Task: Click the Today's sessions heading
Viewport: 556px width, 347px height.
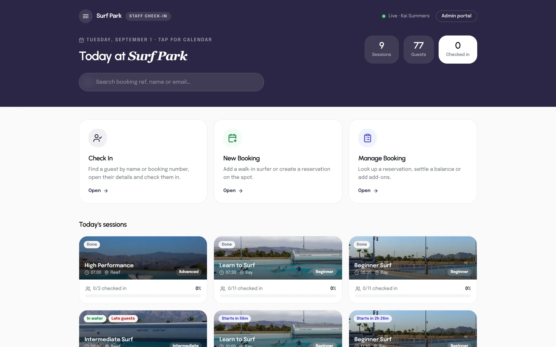Action: point(103,225)
